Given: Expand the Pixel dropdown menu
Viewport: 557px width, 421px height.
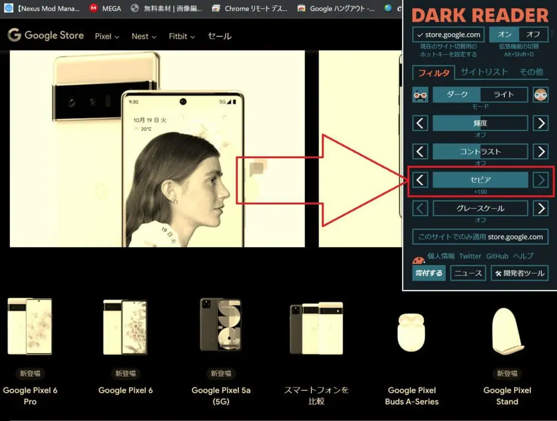Looking at the screenshot, I should pyautogui.click(x=107, y=36).
